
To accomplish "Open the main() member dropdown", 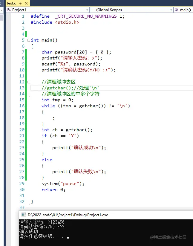I will pos(183,10).
